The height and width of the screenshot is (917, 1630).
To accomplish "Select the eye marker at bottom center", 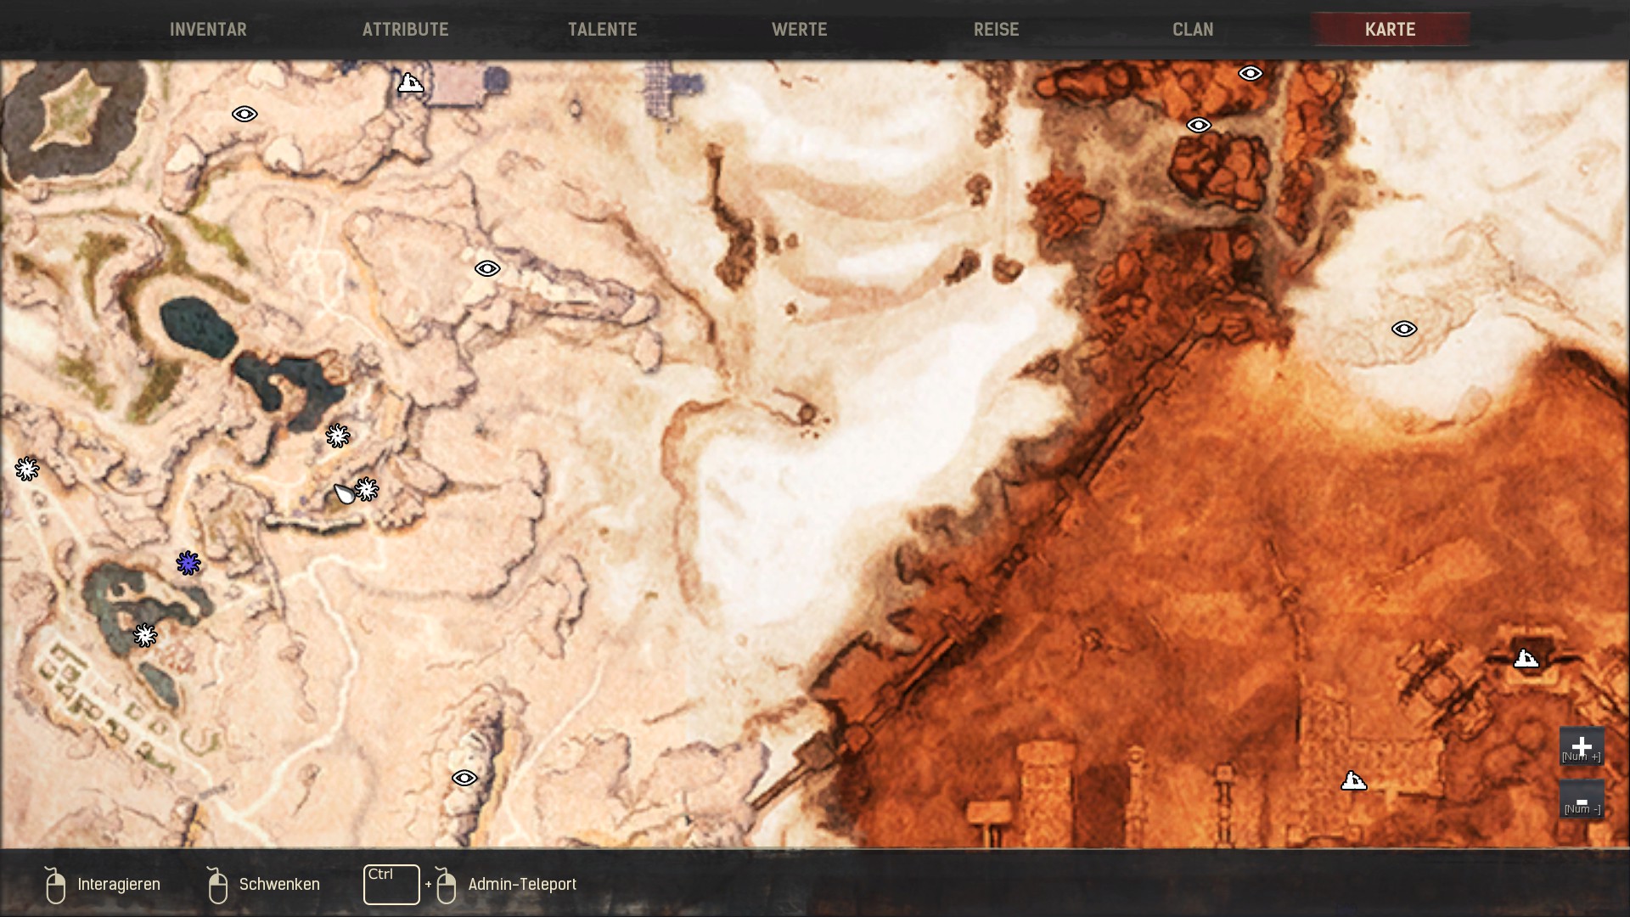I will pyautogui.click(x=464, y=778).
